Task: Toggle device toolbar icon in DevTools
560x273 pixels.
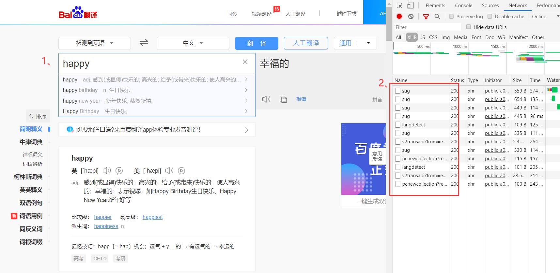Action: tap(410, 6)
